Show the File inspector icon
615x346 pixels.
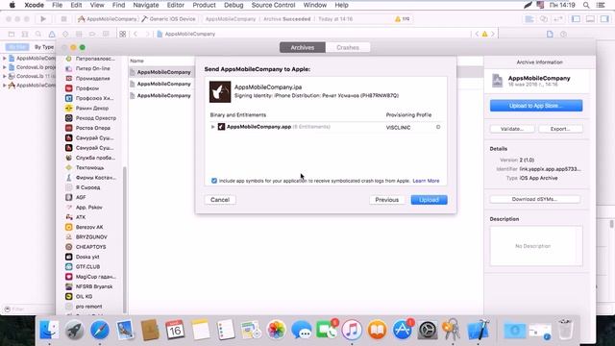[550, 35]
